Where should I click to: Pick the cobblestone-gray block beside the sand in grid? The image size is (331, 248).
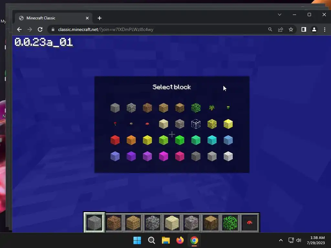click(x=180, y=124)
